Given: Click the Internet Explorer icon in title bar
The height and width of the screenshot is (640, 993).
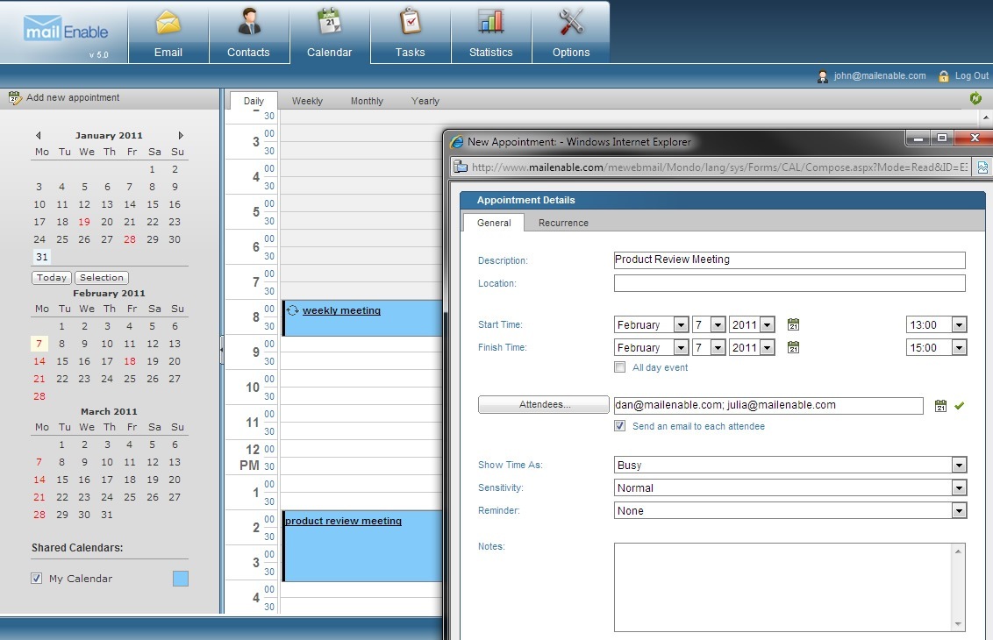Looking at the screenshot, I should pyautogui.click(x=457, y=142).
